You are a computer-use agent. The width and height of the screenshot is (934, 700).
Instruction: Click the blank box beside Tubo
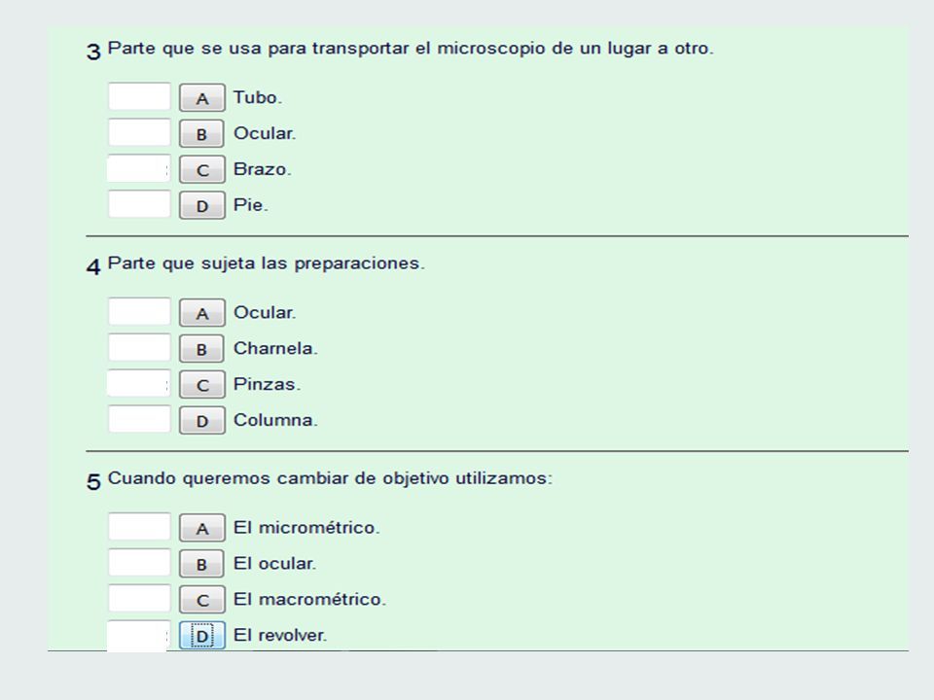[x=139, y=96]
